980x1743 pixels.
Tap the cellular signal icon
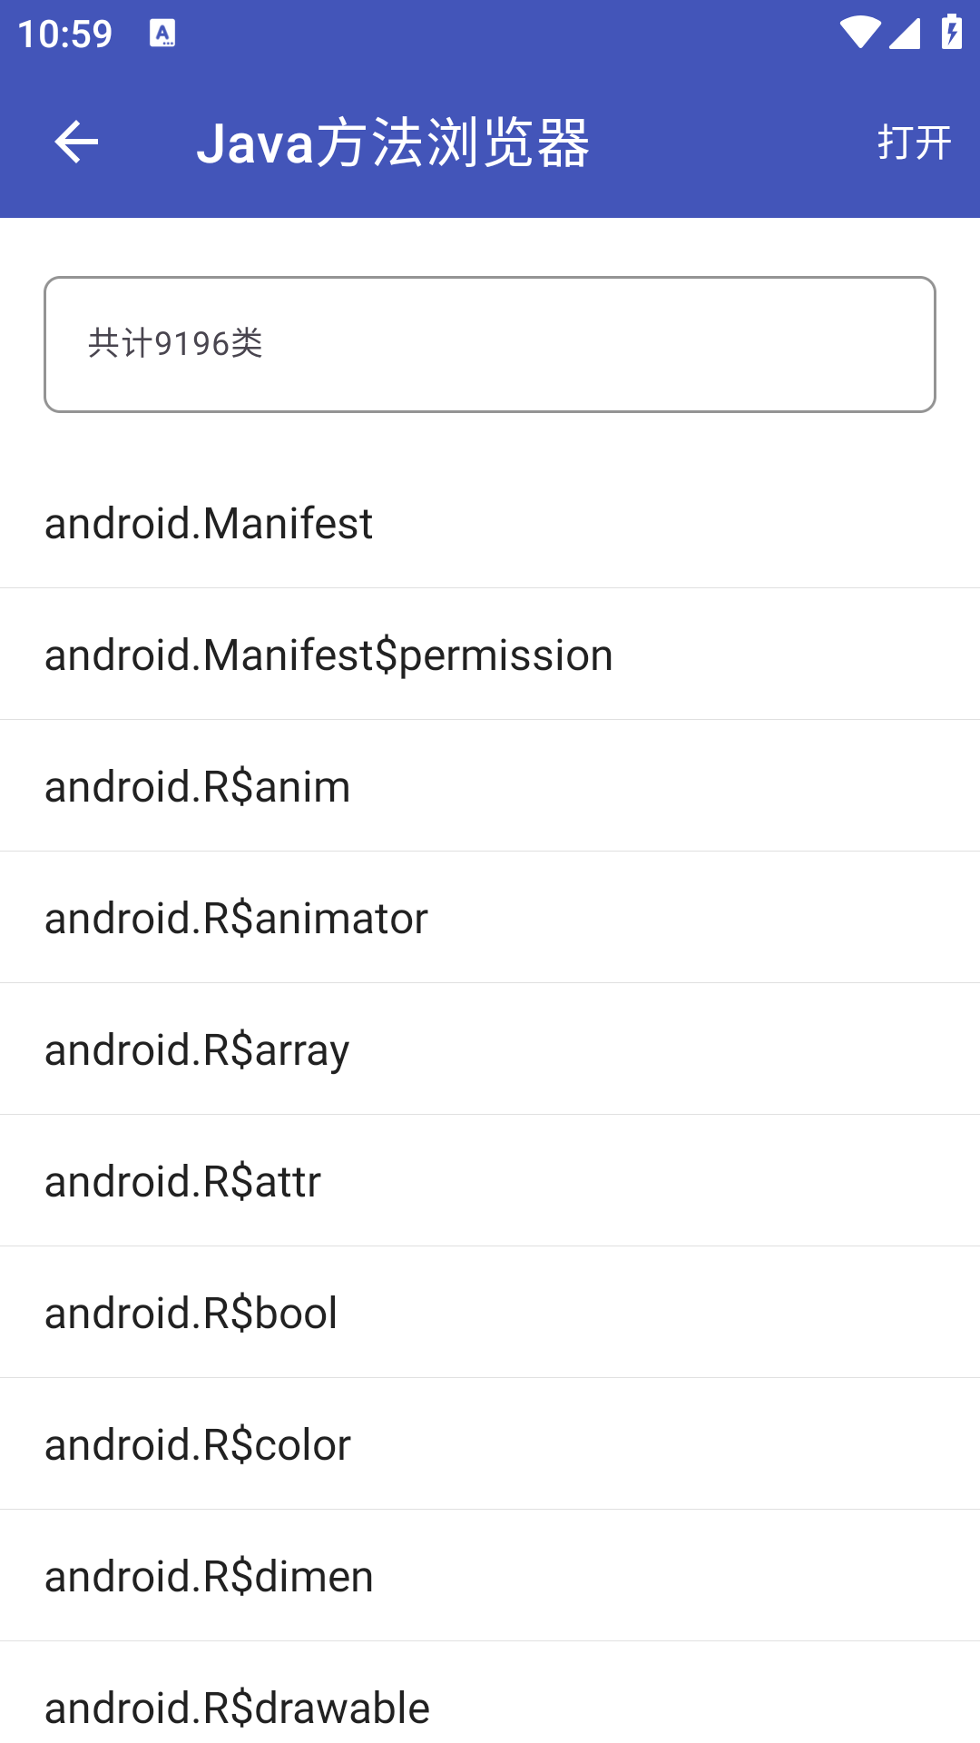coord(905,33)
